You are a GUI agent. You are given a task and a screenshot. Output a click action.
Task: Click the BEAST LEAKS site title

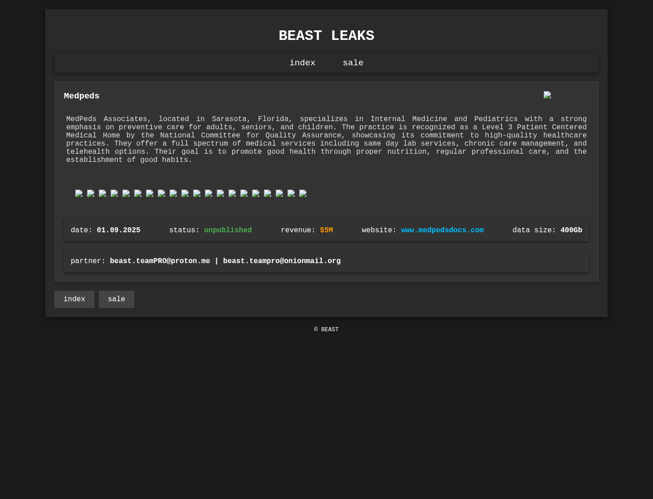point(326,36)
